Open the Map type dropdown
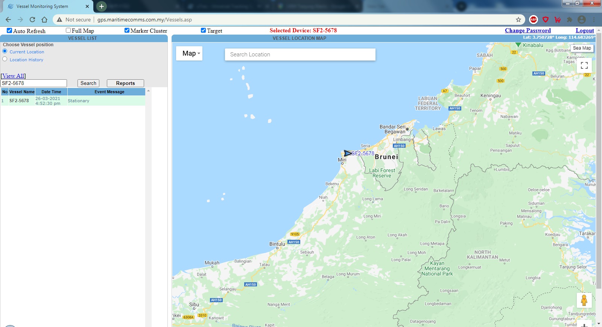This screenshot has height=327, width=602. coord(189,53)
